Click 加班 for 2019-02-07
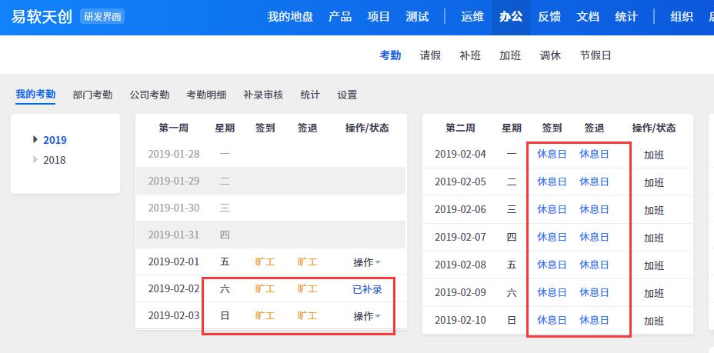Screen dimensions: 714x353 (654, 238)
